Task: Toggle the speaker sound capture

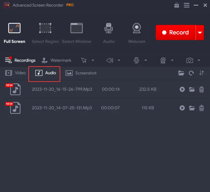Action: point(110,60)
